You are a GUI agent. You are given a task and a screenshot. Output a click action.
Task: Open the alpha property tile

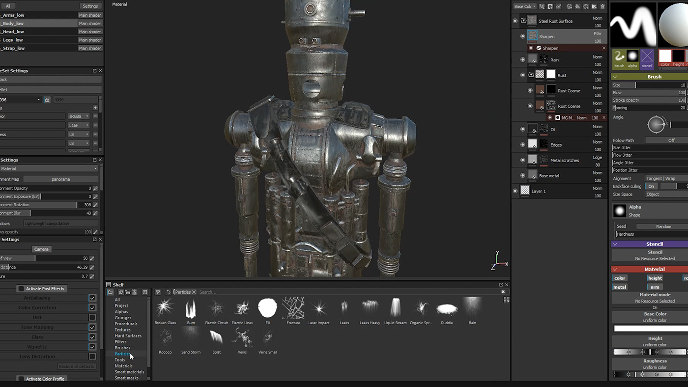pyautogui.click(x=632, y=58)
